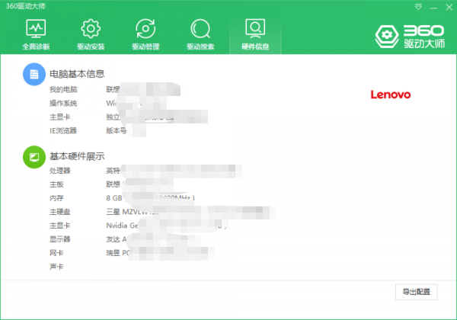Click the 360驱动大师 window title text
Image resolution: width=457 pixels, height=320 pixels.
(x=25, y=6)
